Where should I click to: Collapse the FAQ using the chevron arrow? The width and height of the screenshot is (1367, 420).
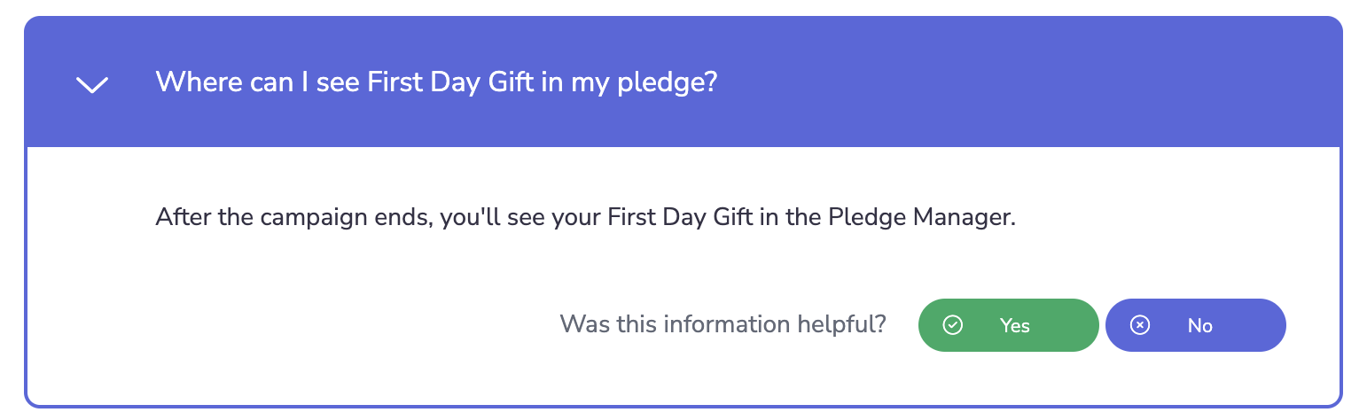[92, 84]
